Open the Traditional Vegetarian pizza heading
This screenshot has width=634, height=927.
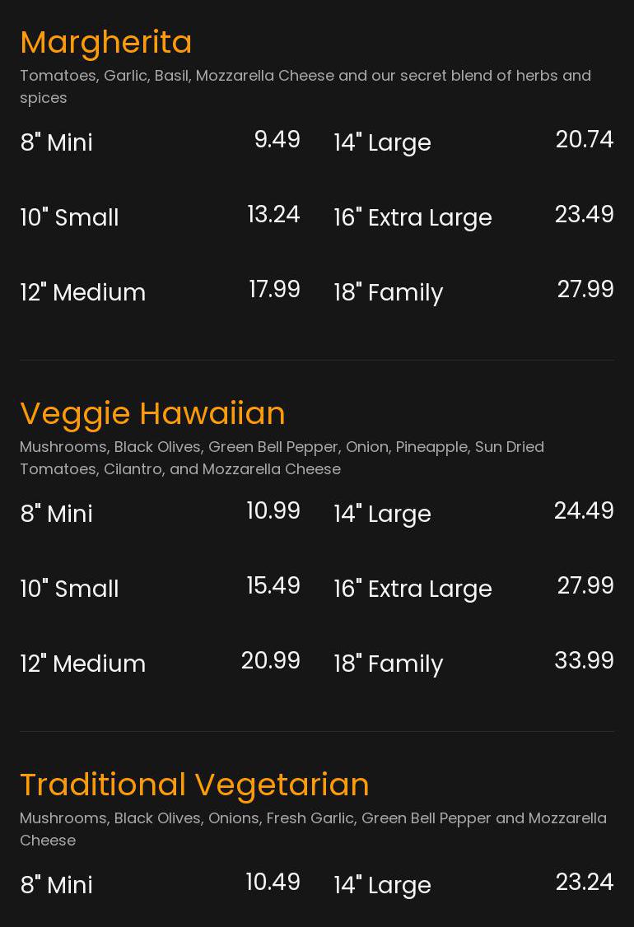click(x=194, y=785)
